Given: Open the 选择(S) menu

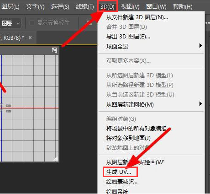Looking at the screenshot, I should (x=60, y=7).
